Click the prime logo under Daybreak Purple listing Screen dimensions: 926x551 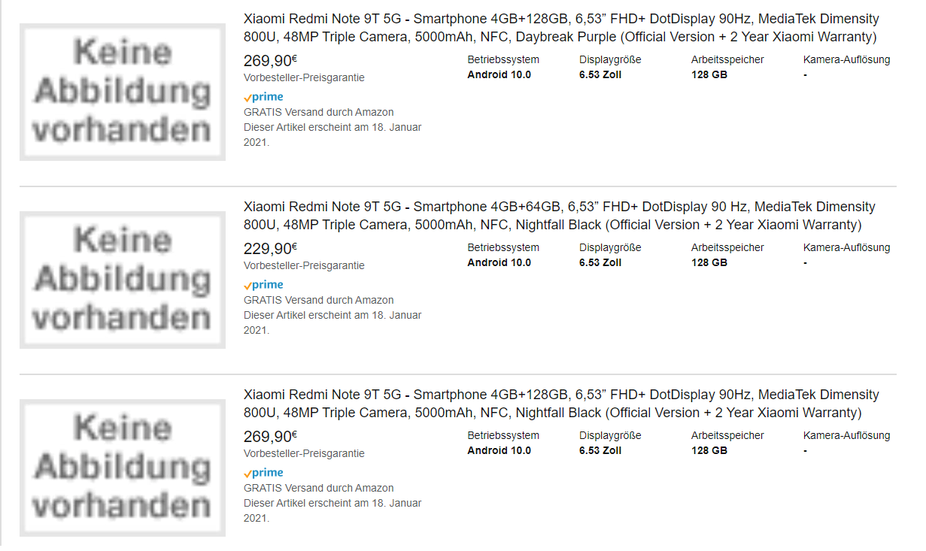click(x=263, y=97)
